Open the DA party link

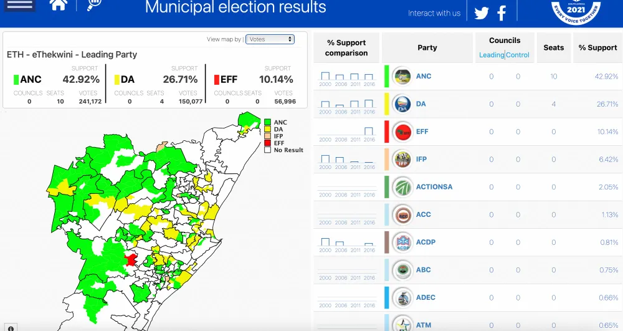[x=421, y=104]
